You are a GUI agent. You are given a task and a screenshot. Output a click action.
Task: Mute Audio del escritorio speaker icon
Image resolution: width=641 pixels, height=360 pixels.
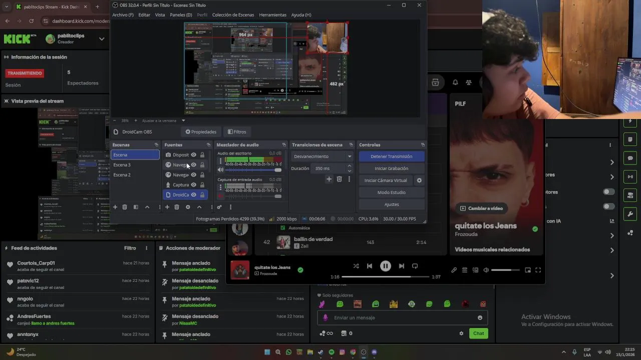pyautogui.click(x=220, y=170)
